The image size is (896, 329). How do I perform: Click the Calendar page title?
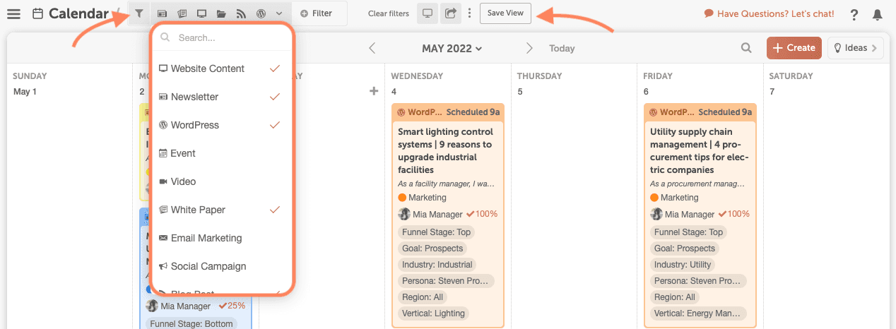78,13
